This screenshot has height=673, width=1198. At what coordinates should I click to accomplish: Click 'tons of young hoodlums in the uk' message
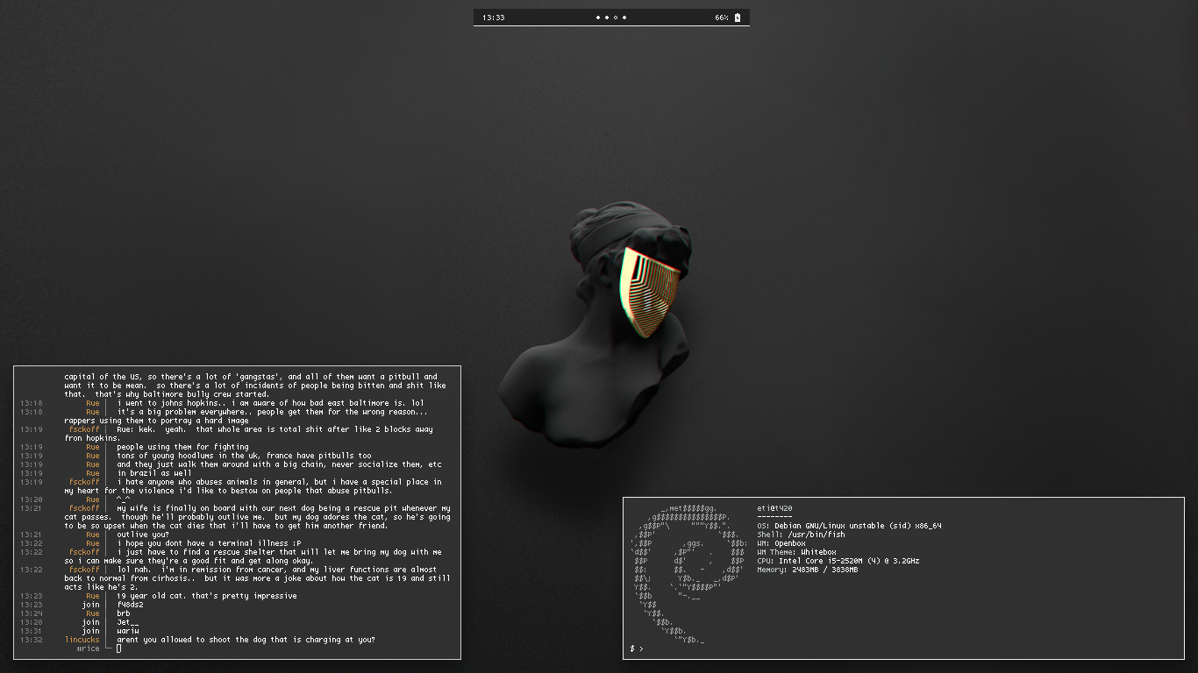pos(244,456)
